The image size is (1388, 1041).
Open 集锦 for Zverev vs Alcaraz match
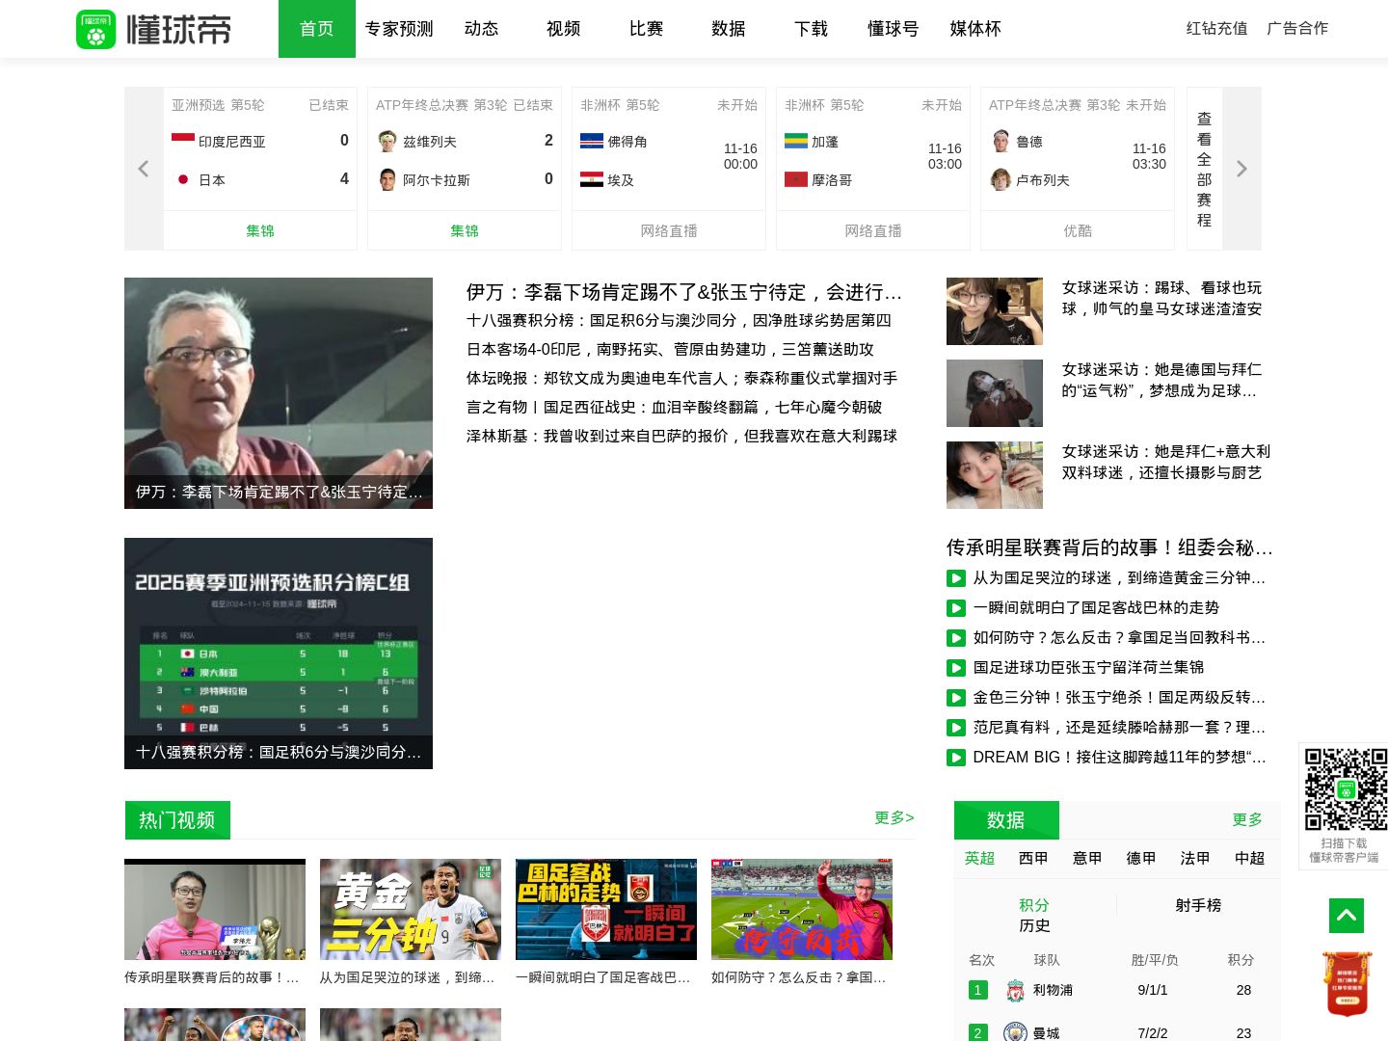coord(465,231)
